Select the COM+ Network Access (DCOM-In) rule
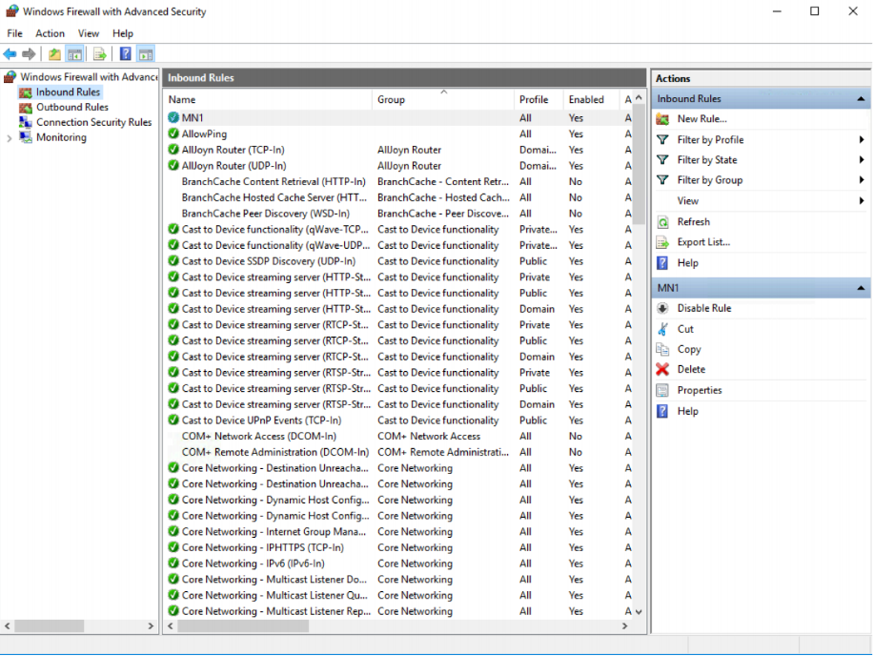 pyautogui.click(x=399, y=436)
